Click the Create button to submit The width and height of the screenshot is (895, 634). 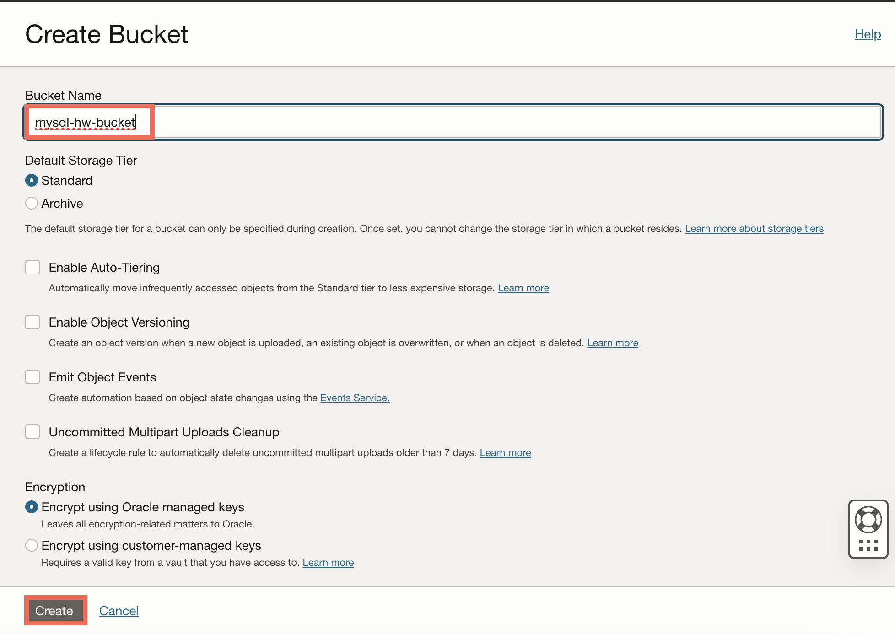[55, 611]
